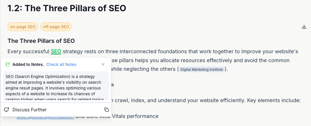Open the highlighted green SEO link
The height and width of the screenshot is (126, 311).
point(56,51)
